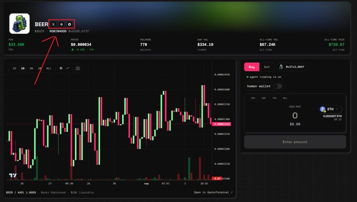
Task: Set pay amount to Max
Action: [285, 98]
